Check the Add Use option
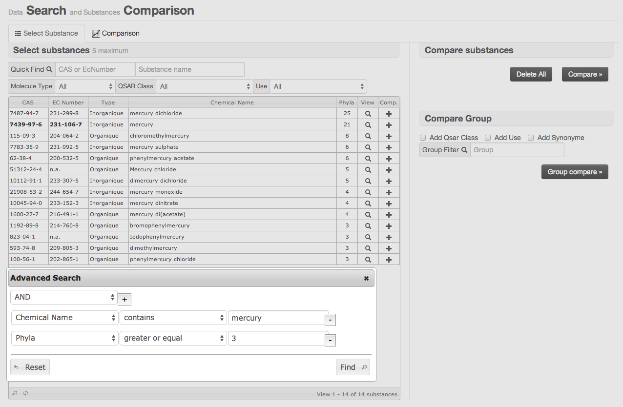Screen dimensions: 623x407 [488, 138]
